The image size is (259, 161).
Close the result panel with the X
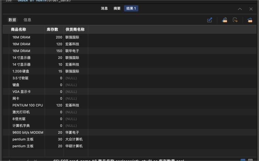click(251, 9)
